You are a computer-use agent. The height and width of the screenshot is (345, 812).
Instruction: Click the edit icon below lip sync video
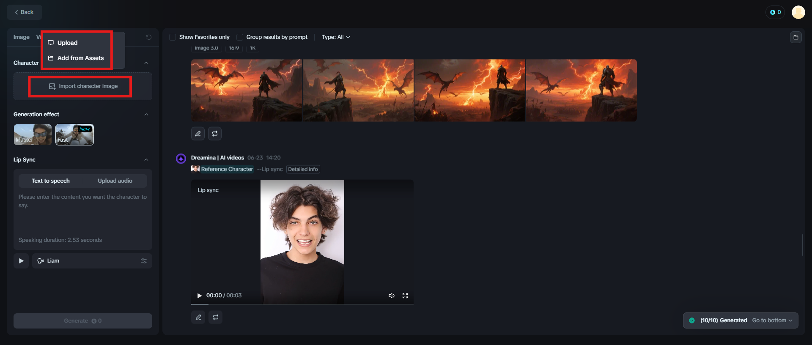point(198,317)
